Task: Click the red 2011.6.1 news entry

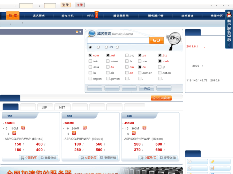Action: pyautogui.click(x=196, y=46)
